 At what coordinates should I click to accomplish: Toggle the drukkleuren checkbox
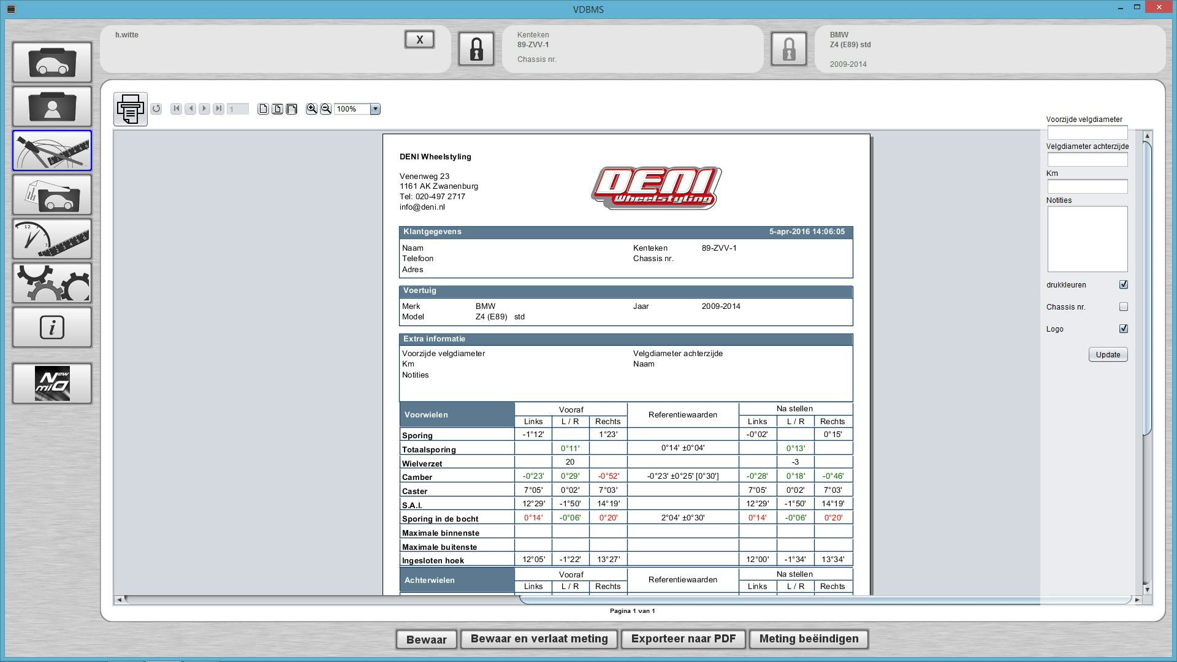(1123, 284)
